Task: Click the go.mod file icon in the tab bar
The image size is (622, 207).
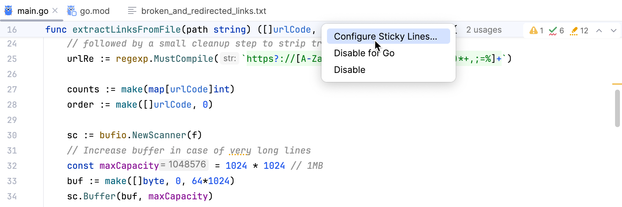Action: 71,10
